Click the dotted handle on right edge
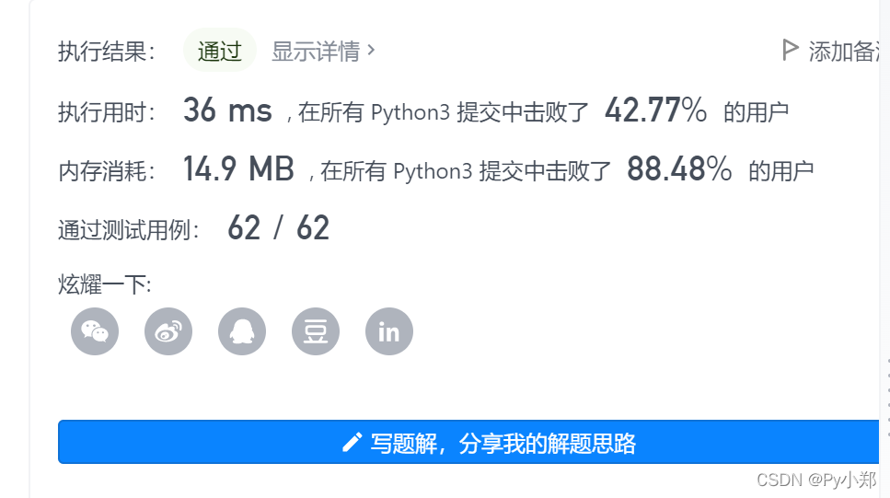Image resolution: width=890 pixels, height=498 pixels. click(x=888, y=398)
